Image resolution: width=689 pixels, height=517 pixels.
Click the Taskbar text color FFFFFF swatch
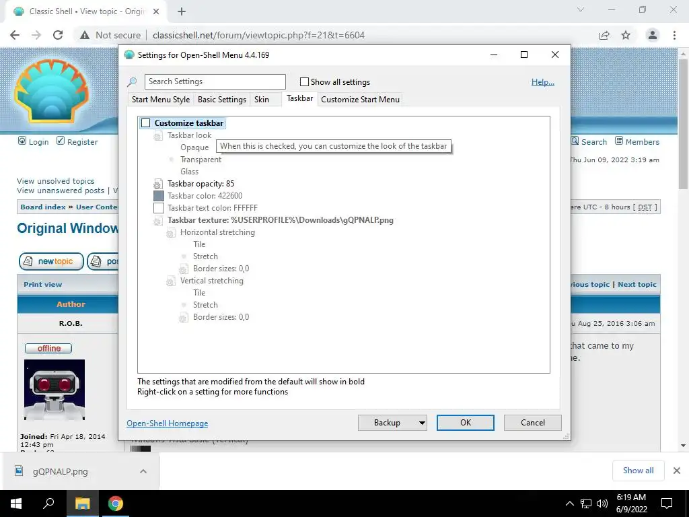(159, 208)
